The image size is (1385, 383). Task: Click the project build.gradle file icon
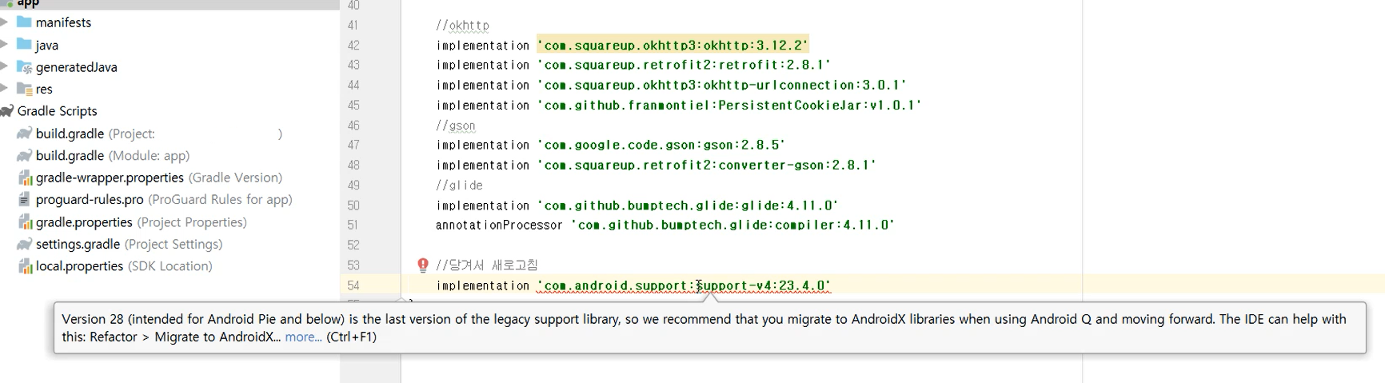coord(24,134)
